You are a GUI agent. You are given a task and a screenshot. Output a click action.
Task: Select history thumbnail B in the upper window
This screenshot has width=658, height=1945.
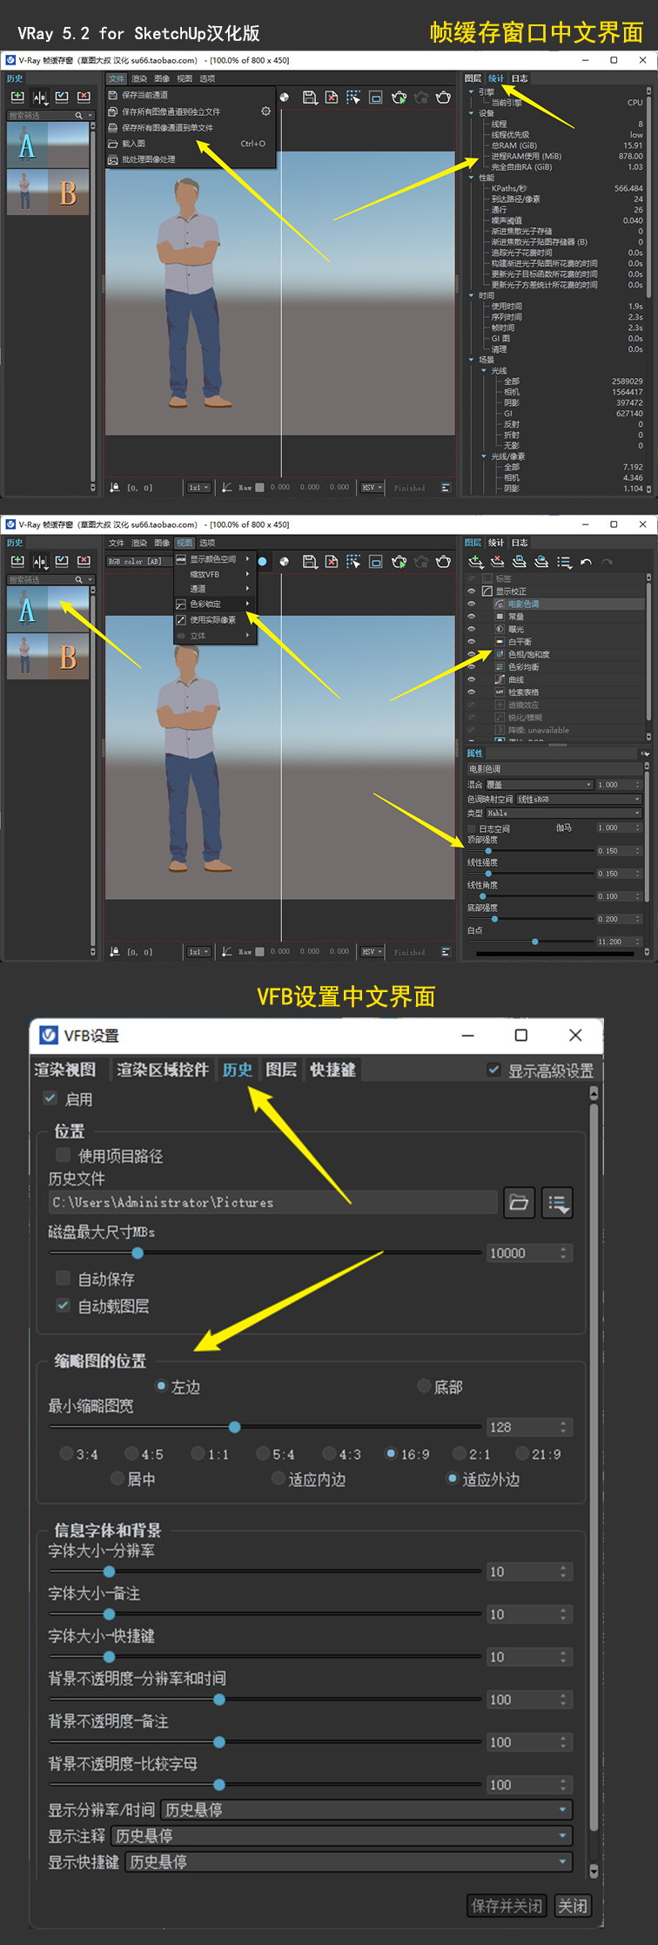pos(48,191)
